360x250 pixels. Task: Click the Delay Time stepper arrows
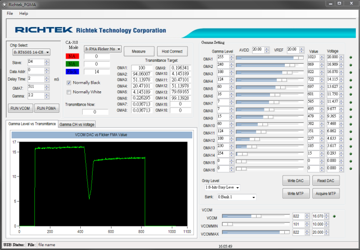click(47, 79)
